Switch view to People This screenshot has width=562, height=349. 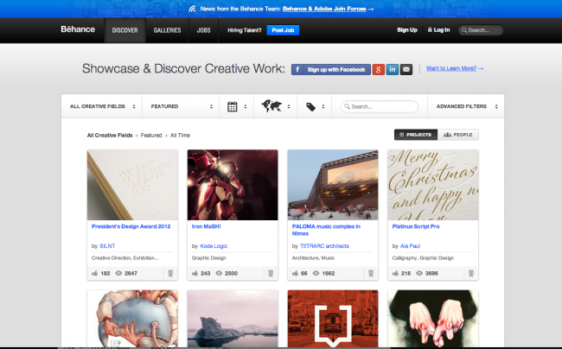coord(457,135)
